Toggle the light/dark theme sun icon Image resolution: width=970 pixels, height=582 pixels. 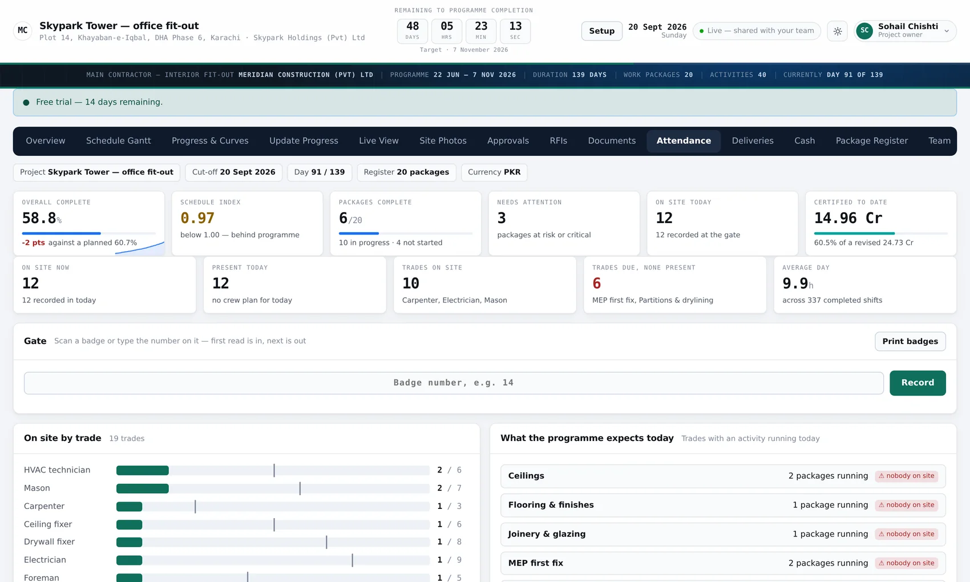click(x=838, y=31)
